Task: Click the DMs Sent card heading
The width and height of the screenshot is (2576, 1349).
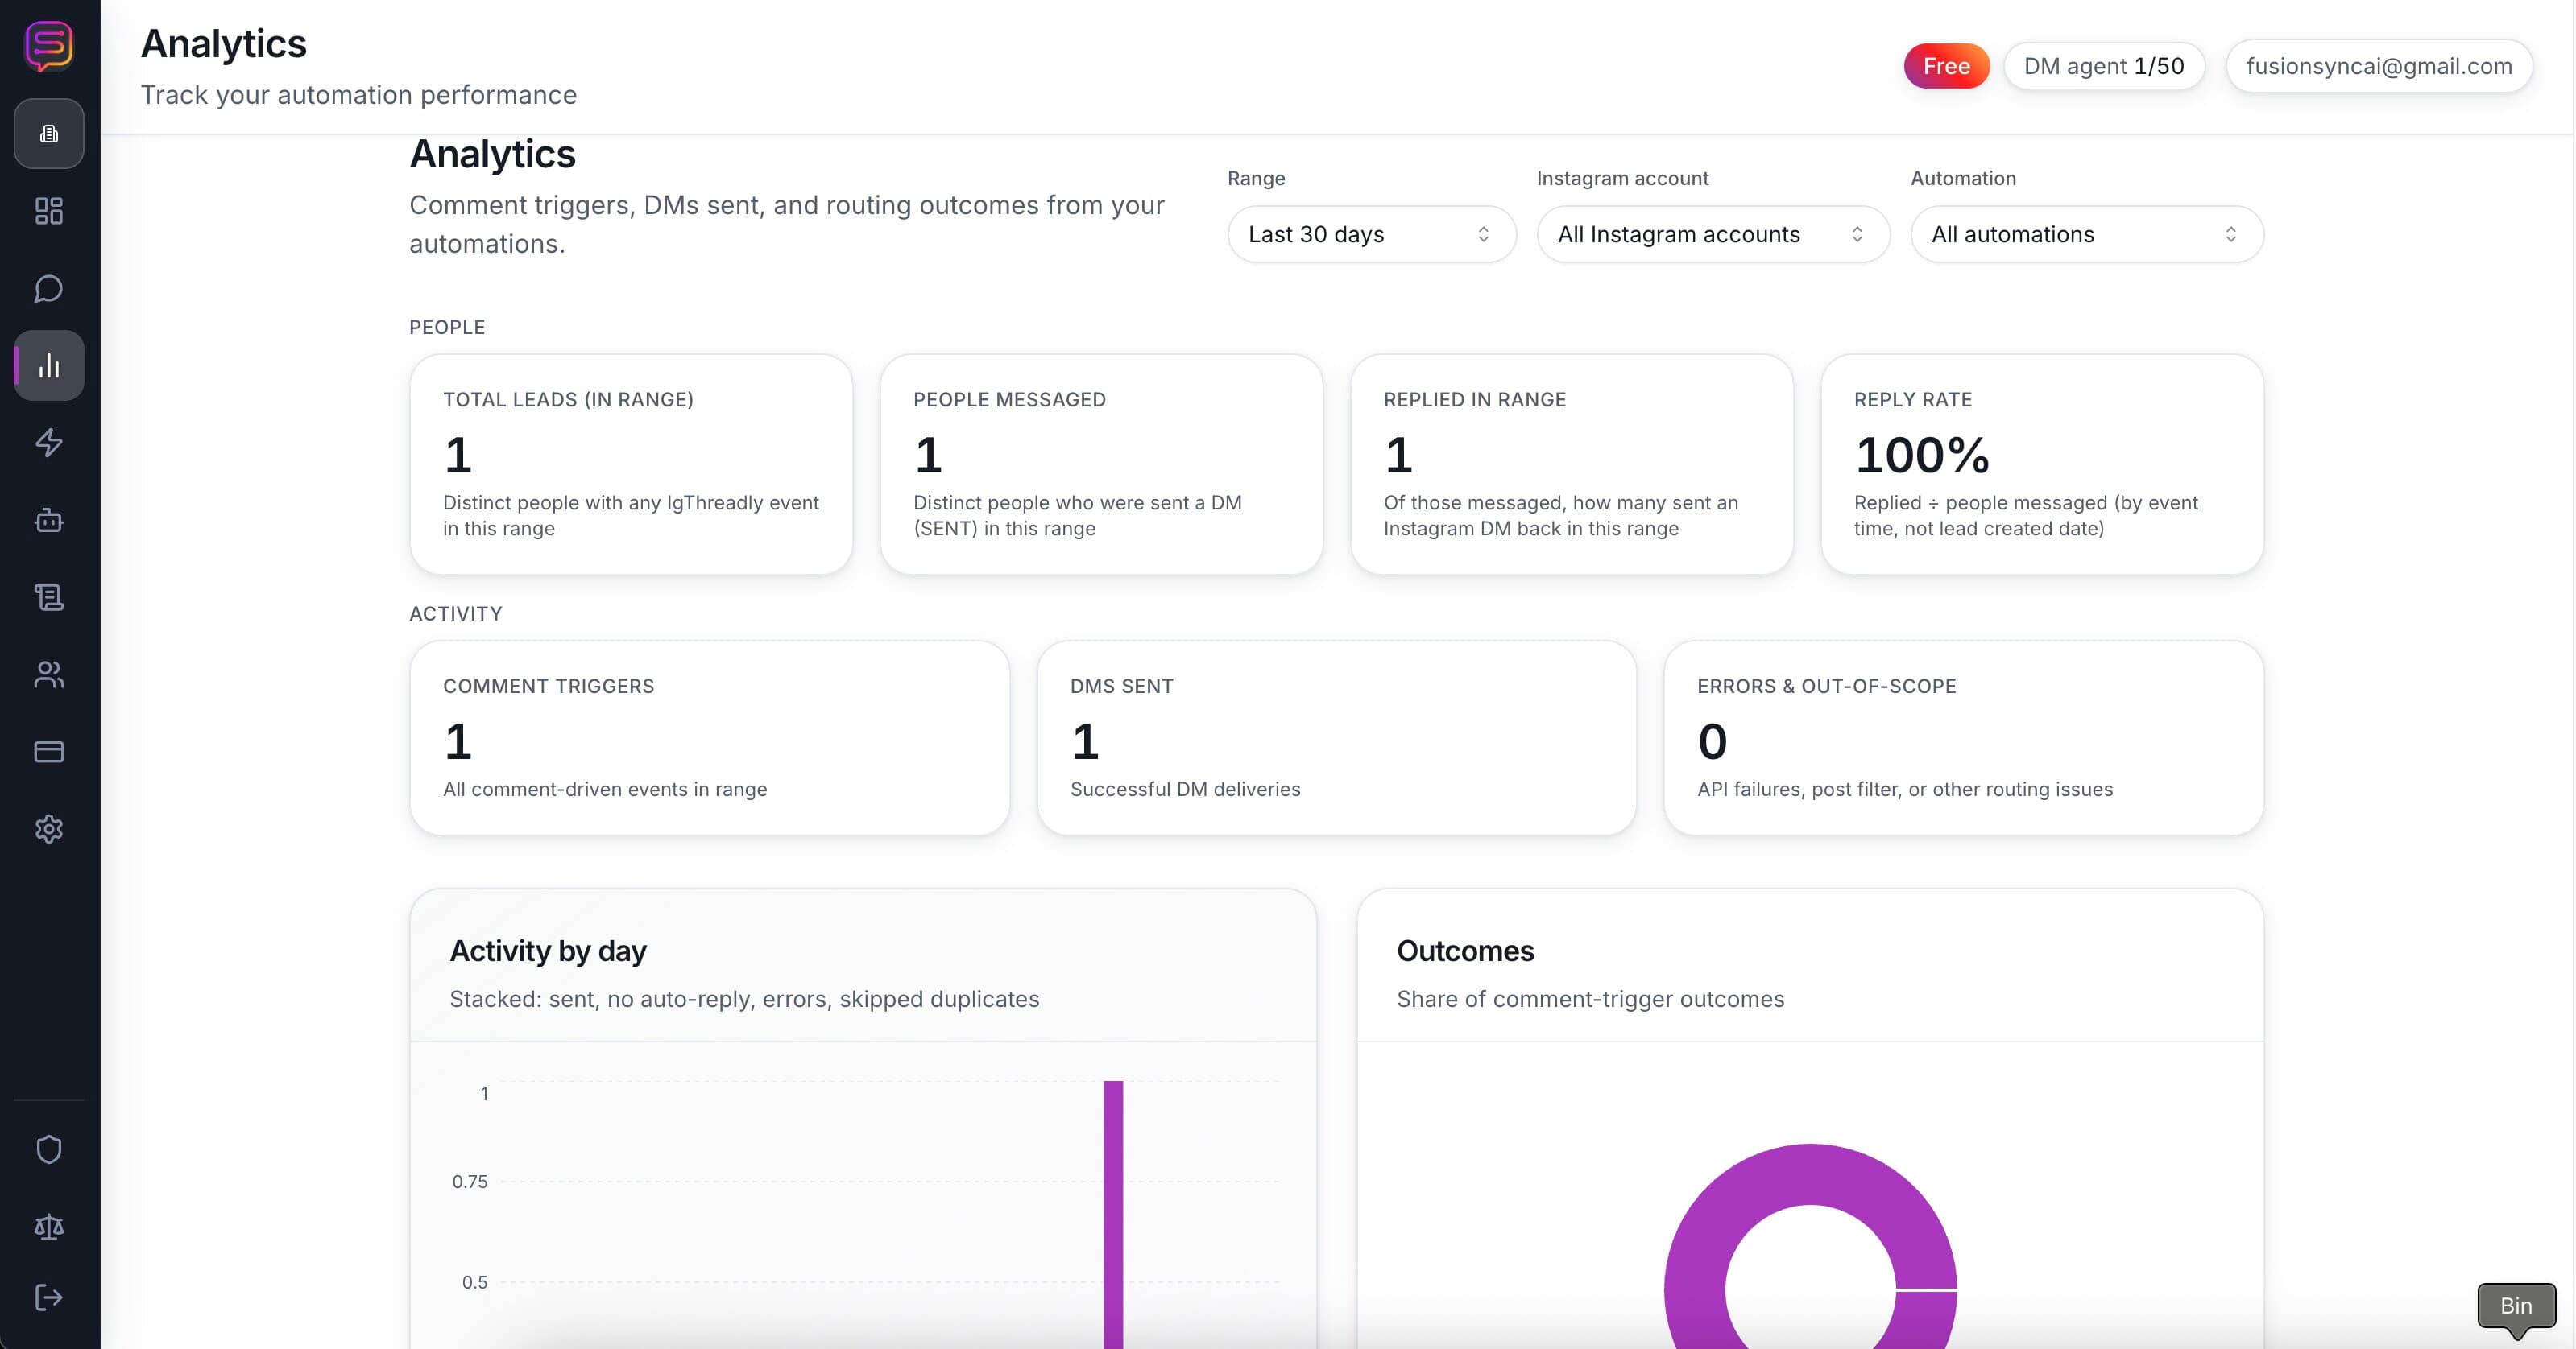Action: click(x=1121, y=687)
